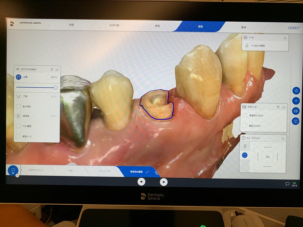The height and width of the screenshot is (227, 303).
Task: Open the 登録 phase tab
Action: [72, 25]
